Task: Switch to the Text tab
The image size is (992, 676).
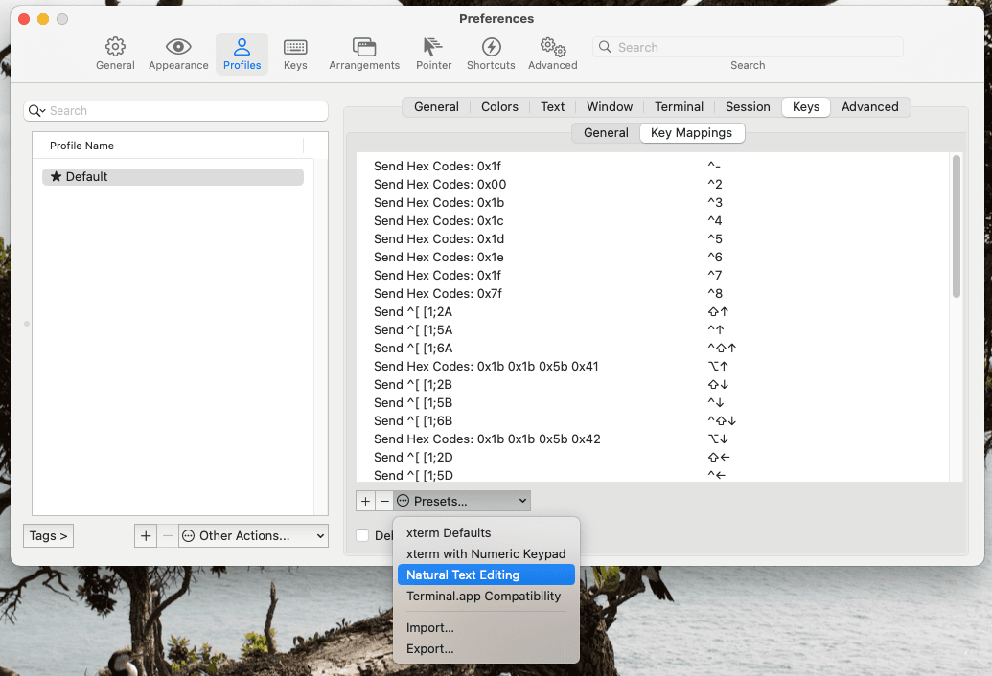Action: [552, 107]
